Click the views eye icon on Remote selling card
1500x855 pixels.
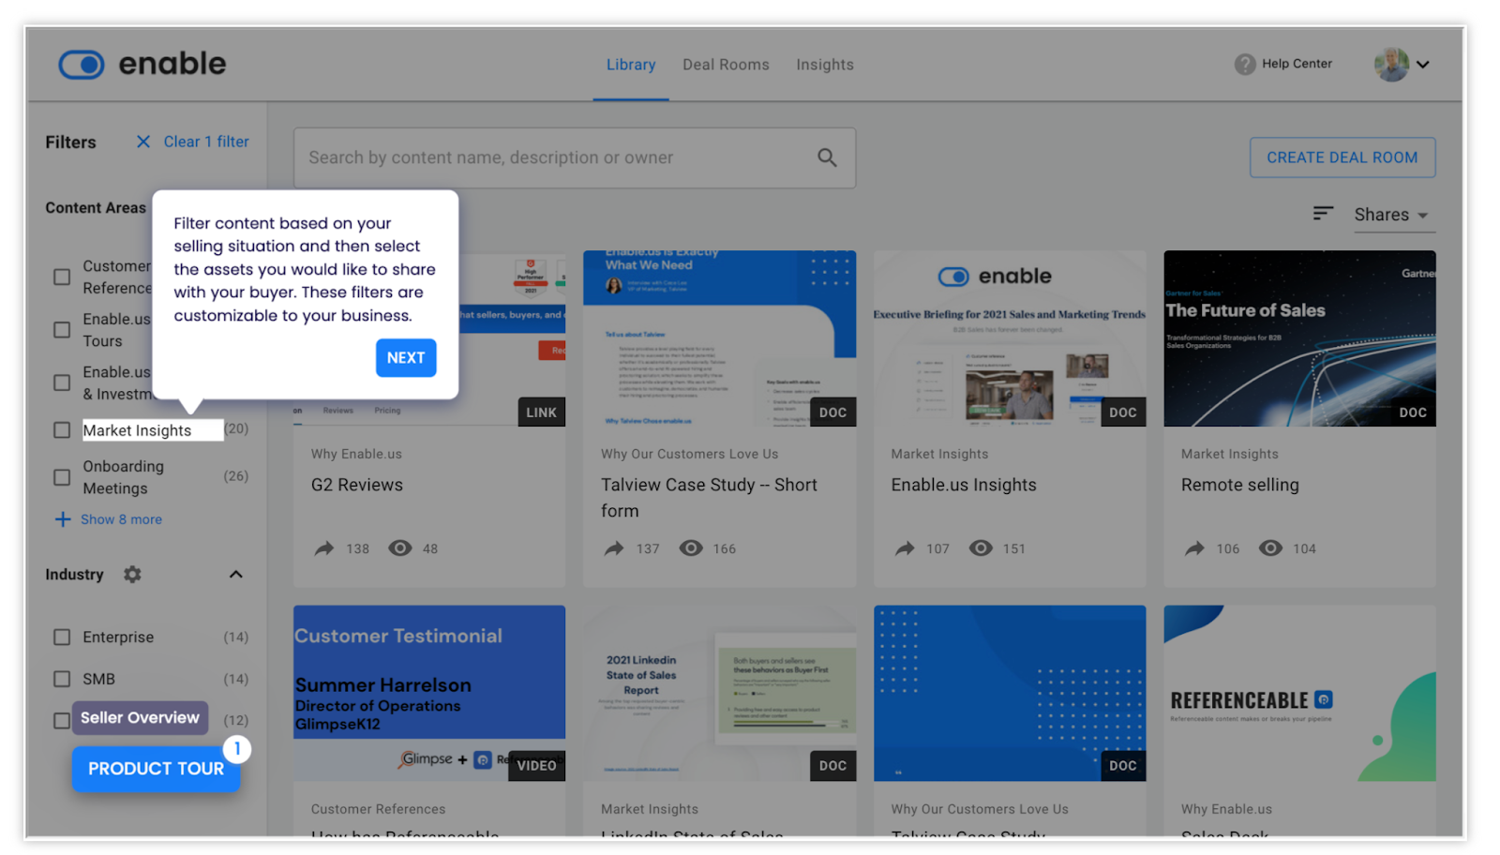1271,548
